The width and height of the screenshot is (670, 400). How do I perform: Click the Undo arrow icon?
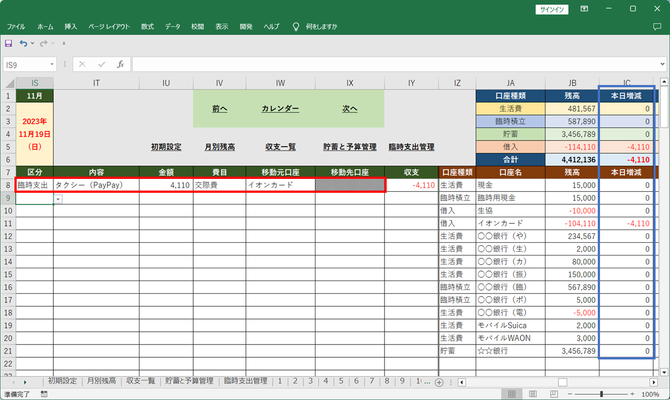pyautogui.click(x=23, y=43)
